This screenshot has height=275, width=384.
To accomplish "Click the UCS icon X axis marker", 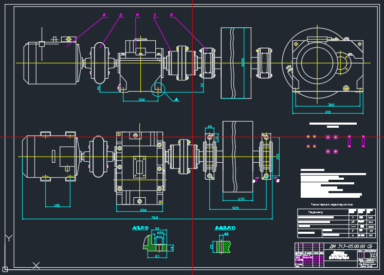I will point(36,265).
